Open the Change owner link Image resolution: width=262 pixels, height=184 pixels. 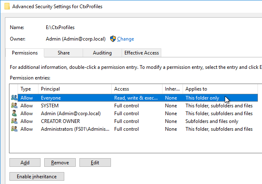coord(125,39)
